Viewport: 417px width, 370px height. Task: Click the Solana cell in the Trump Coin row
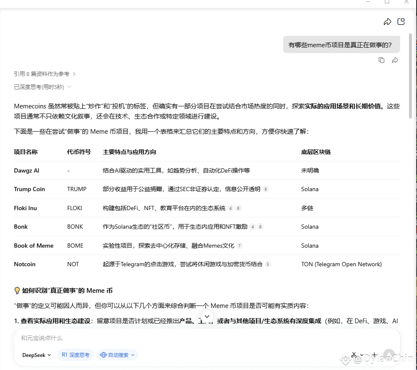[x=310, y=189]
